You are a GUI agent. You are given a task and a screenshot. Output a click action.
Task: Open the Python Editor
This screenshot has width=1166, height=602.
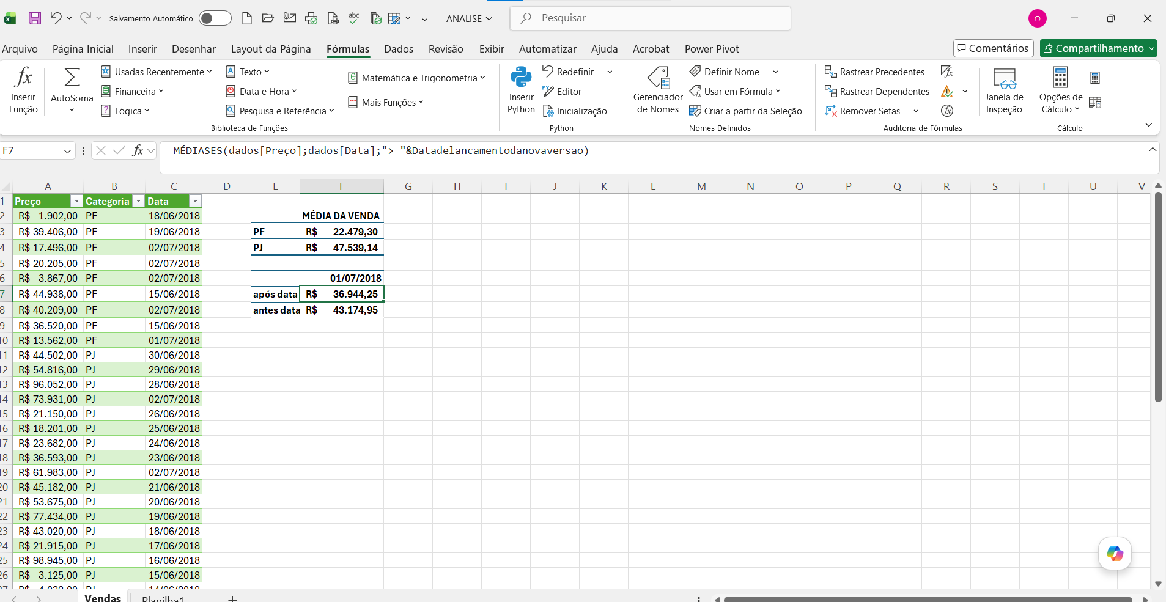[x=562, y=92]
